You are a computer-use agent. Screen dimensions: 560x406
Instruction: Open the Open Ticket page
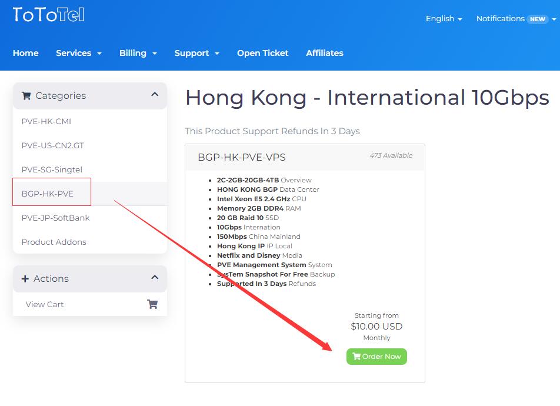point(262,53)
